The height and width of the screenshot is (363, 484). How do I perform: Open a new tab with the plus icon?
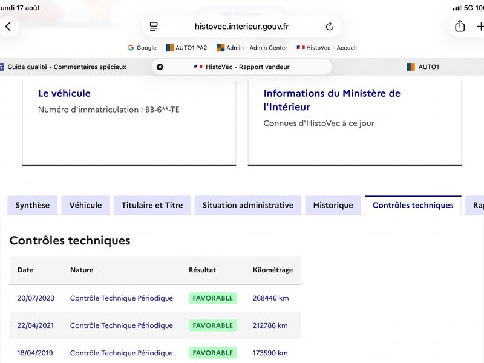click(x=480, y=27)
